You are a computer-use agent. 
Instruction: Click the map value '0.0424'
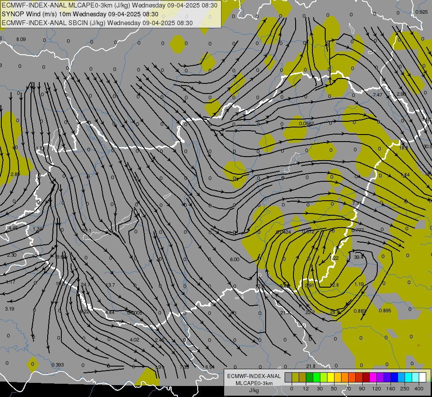pyautogui.click(x=283, y=232)
